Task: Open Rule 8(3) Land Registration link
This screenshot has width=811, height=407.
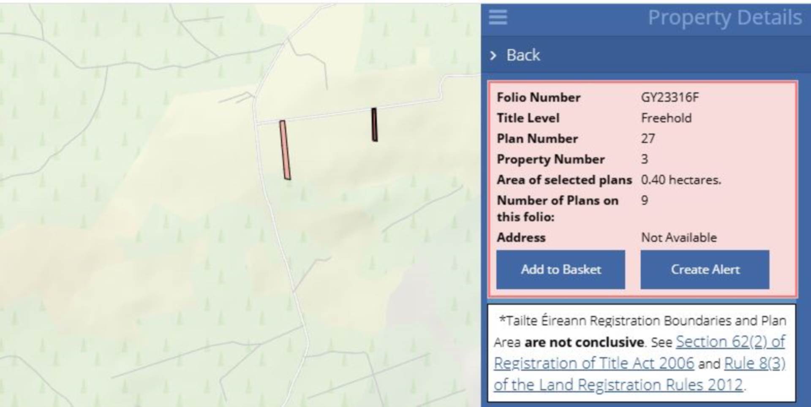Action: (x=754, y=363)
